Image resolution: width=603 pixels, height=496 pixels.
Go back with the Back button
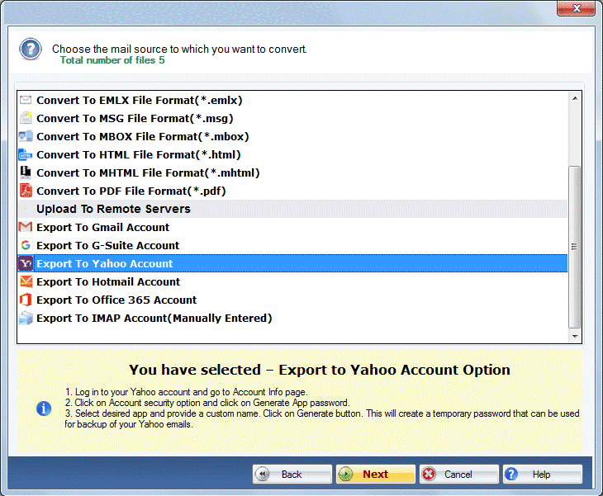point(292,474)
